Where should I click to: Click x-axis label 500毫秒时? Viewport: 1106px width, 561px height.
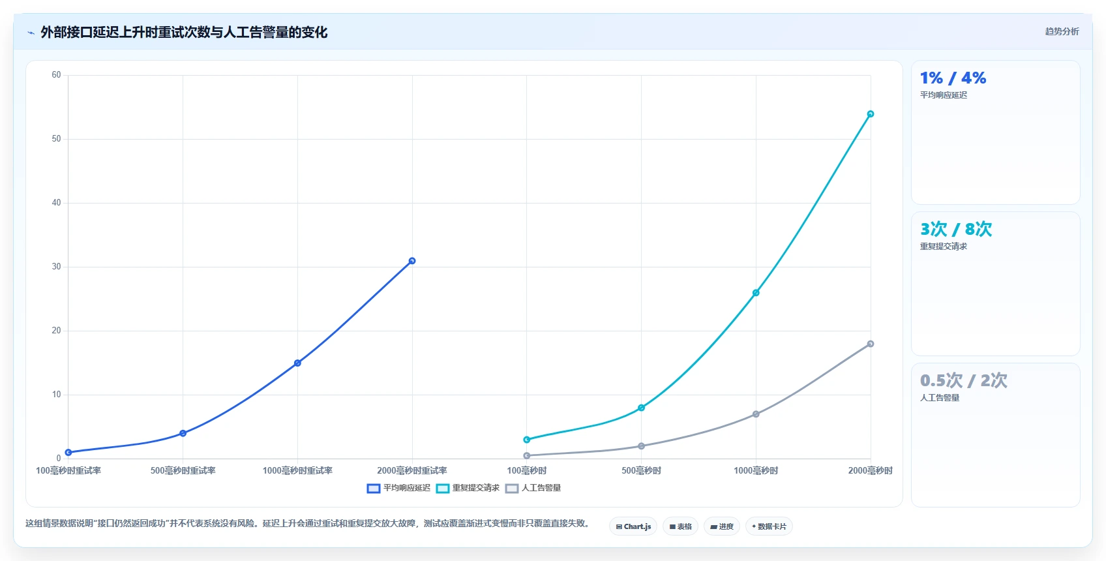[642, 470]
